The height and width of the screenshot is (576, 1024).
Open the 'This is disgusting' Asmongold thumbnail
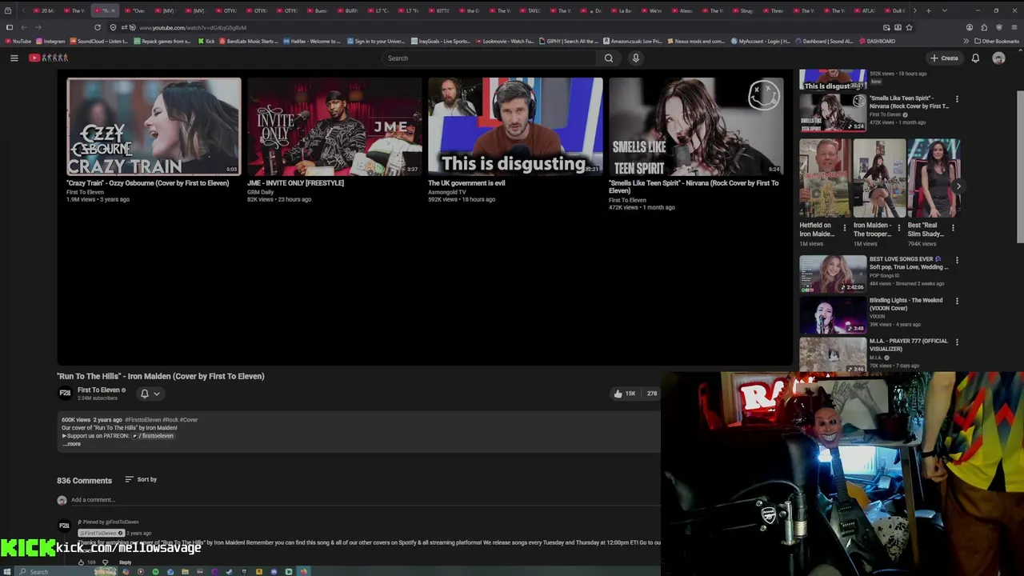point(515,126)
